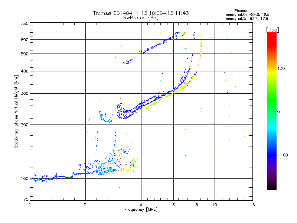Image resolution: width=297 pixels, height=223 pixels.
Task: Click the x-axis tick label '6'
Action: pyautogui.click(x=173, y=205)
